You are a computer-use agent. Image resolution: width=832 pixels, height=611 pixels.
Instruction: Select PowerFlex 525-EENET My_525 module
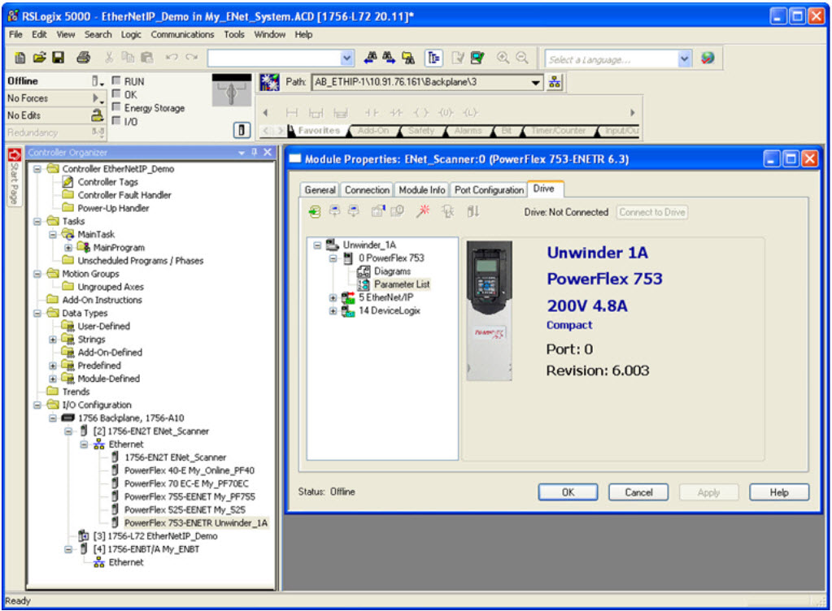(185, 509)
